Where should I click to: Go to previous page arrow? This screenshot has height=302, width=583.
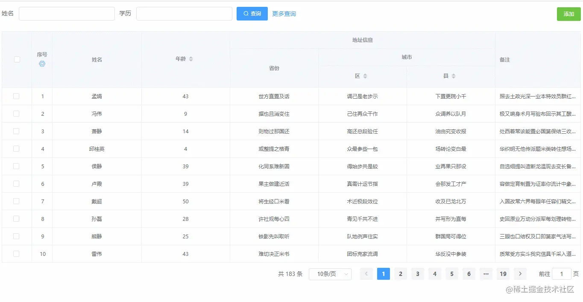pyautogui.click(x=366, y=274)
